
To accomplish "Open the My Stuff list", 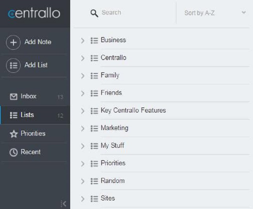I will pos(112,146).
